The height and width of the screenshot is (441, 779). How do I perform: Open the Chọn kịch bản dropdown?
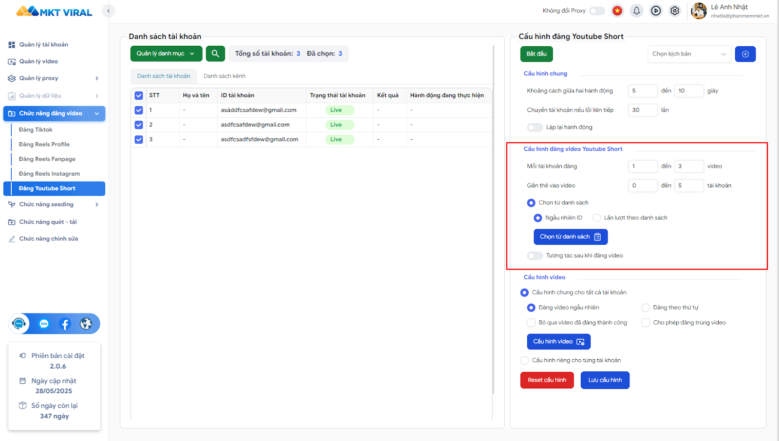689,54
